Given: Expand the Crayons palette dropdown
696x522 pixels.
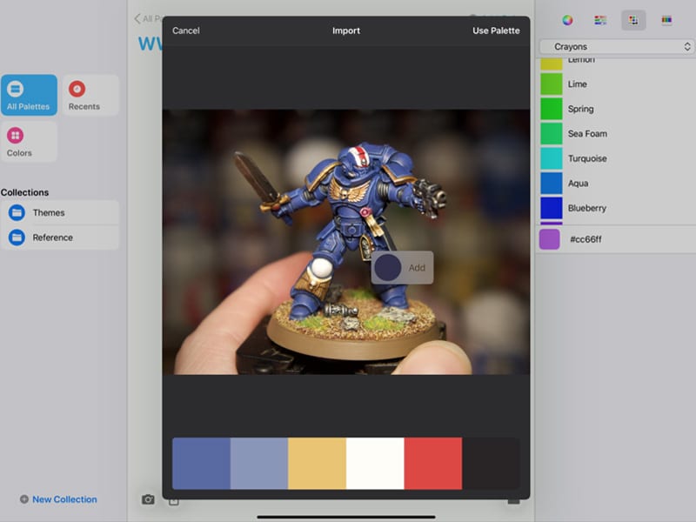Looking at the screenshot, I should (x=615, y=47).
